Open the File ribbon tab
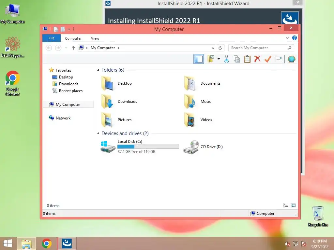 [52, 38]
